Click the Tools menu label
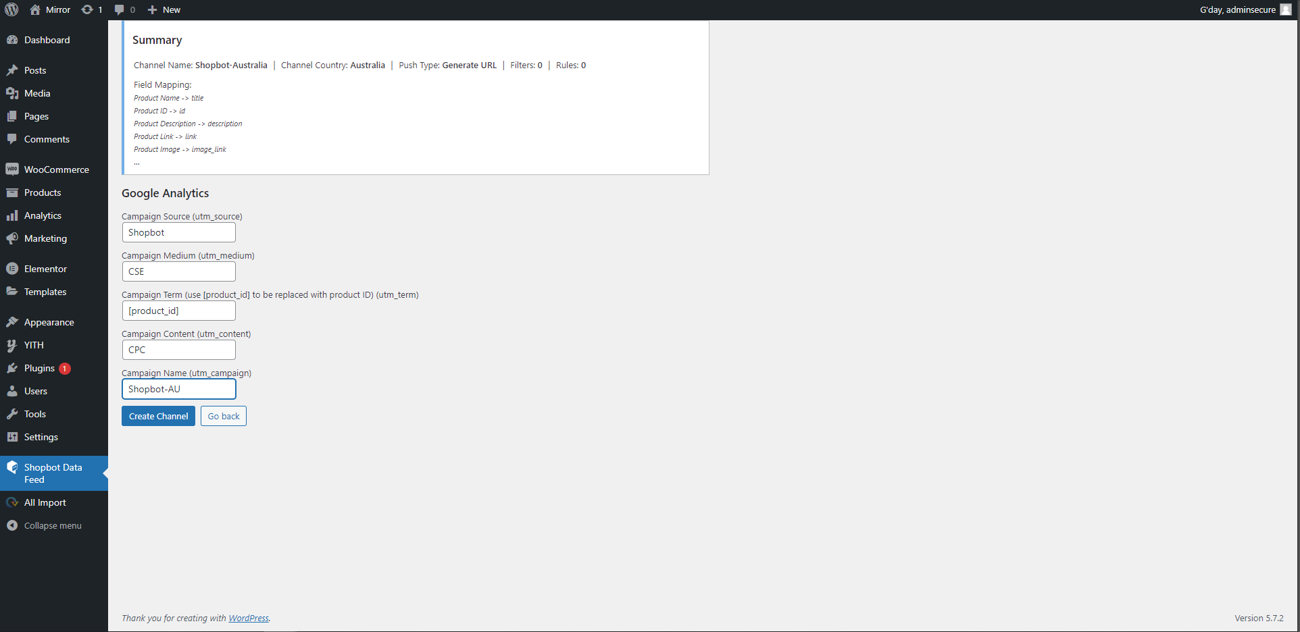 [x=35, y=414]
